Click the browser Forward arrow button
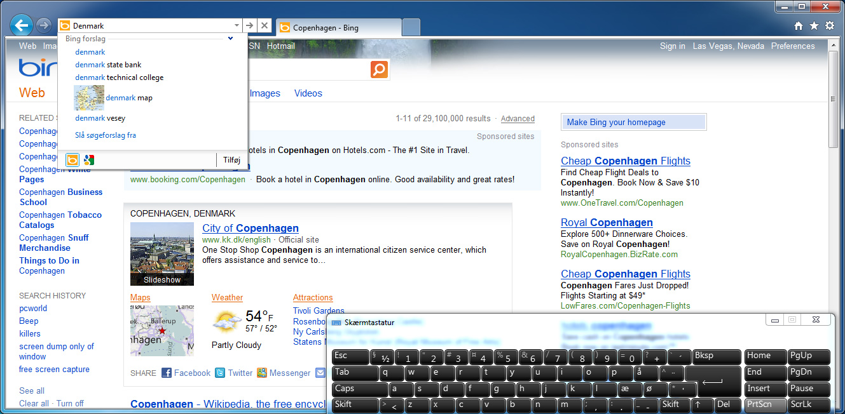The width and height of the screenshot is (845, 414). (x=44, y=25)
